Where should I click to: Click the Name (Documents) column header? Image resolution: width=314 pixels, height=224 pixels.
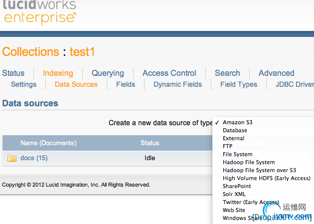pos(48,143)
